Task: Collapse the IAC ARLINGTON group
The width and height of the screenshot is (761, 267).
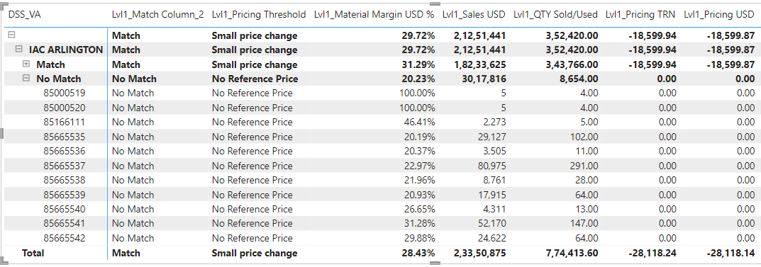Action: pos(19,50)
